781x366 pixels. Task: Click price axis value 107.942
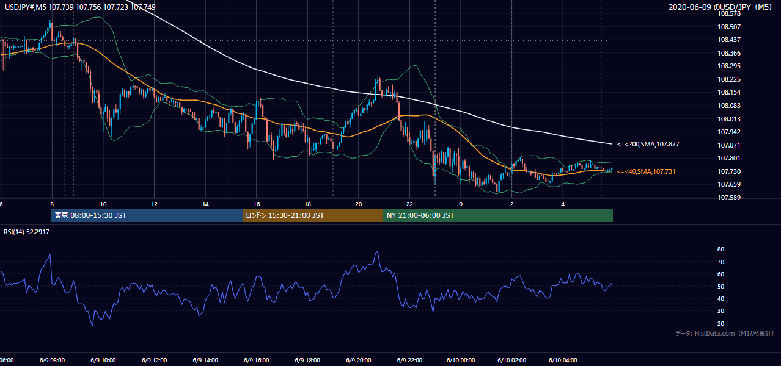pyautogui.click(x=728, y=132)
